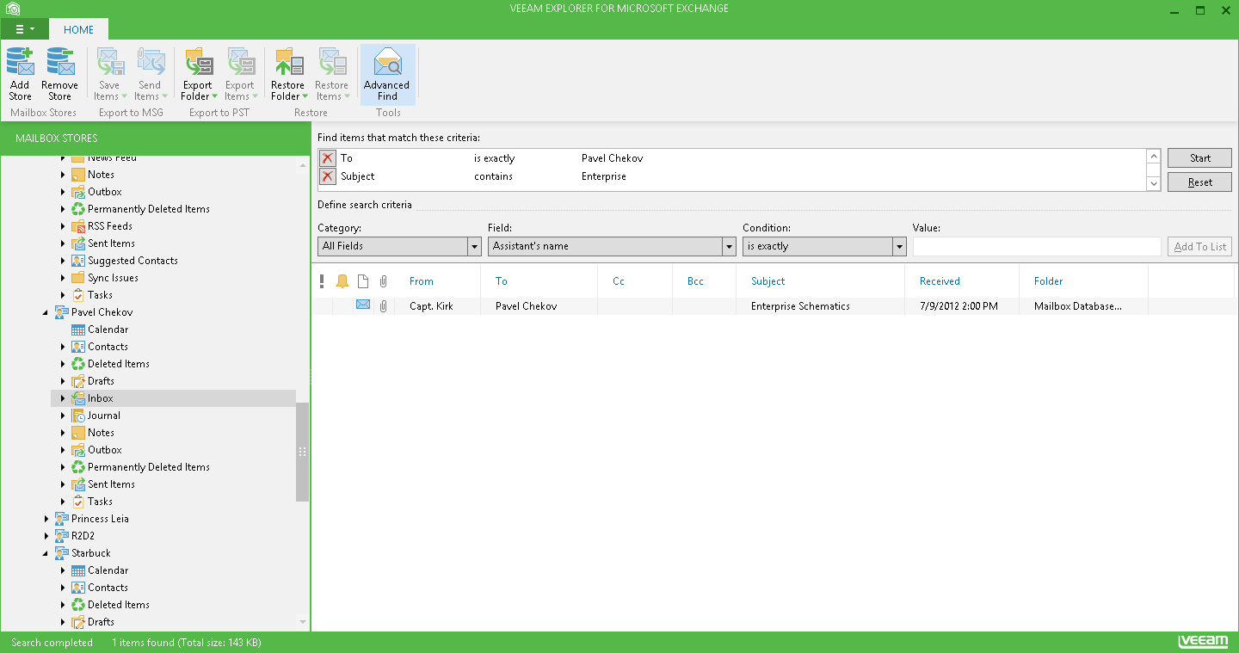The image size is (1239, 653).
Task: Select Pavel Chekov's Calendar folder
Action: click(108, 330)
